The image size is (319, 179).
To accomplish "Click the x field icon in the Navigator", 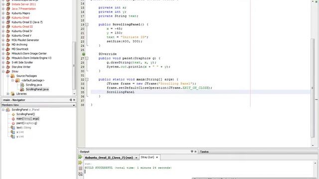I will [x=13, y=132].
